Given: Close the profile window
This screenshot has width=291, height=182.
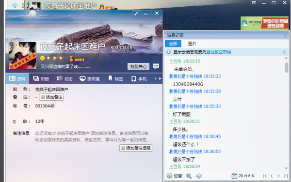Looking at the screenshot, I should (157, 13).
